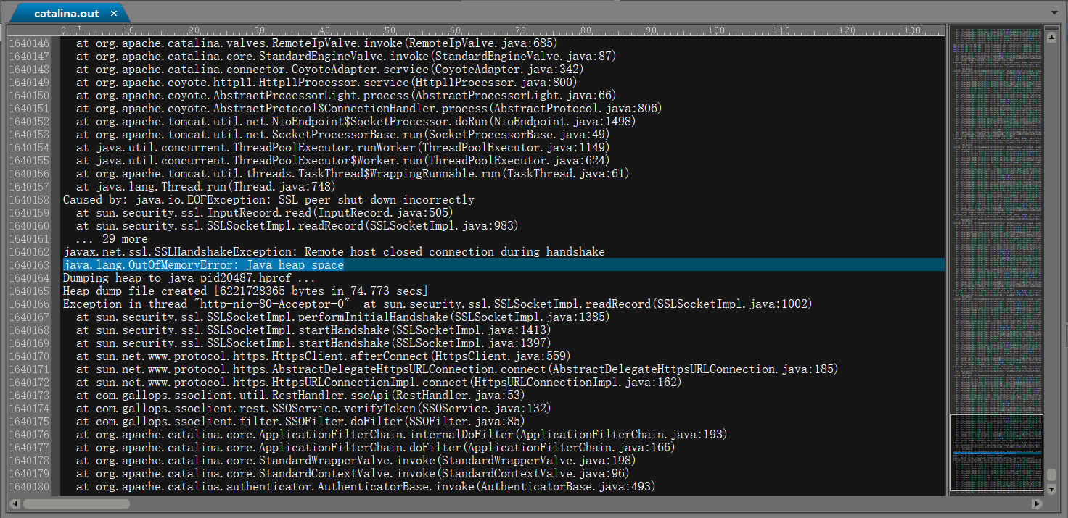Click the 'HttpsURLConnectionImpl.connect' stack trace line
This screenshot has height=518, width=1068.
379,383
